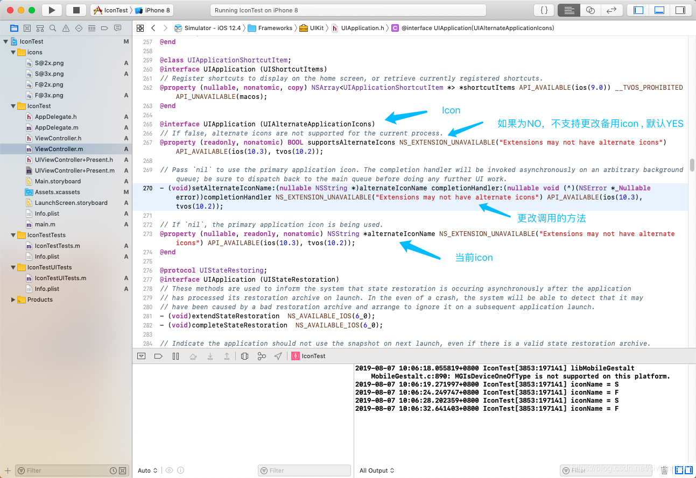Open the library with curly braces button
This screenshot has height=478, width=696.
pos(544,10)
